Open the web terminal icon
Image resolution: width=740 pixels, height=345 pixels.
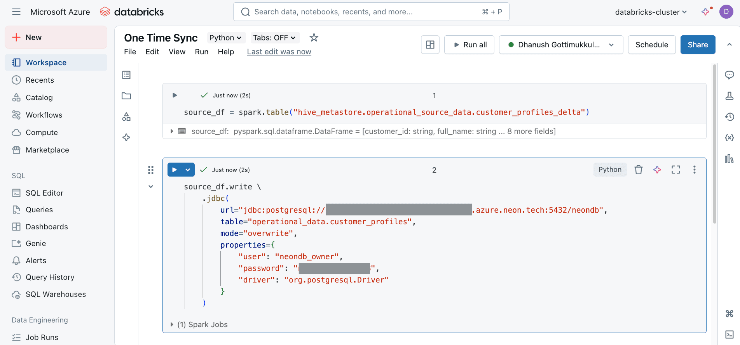730,335
